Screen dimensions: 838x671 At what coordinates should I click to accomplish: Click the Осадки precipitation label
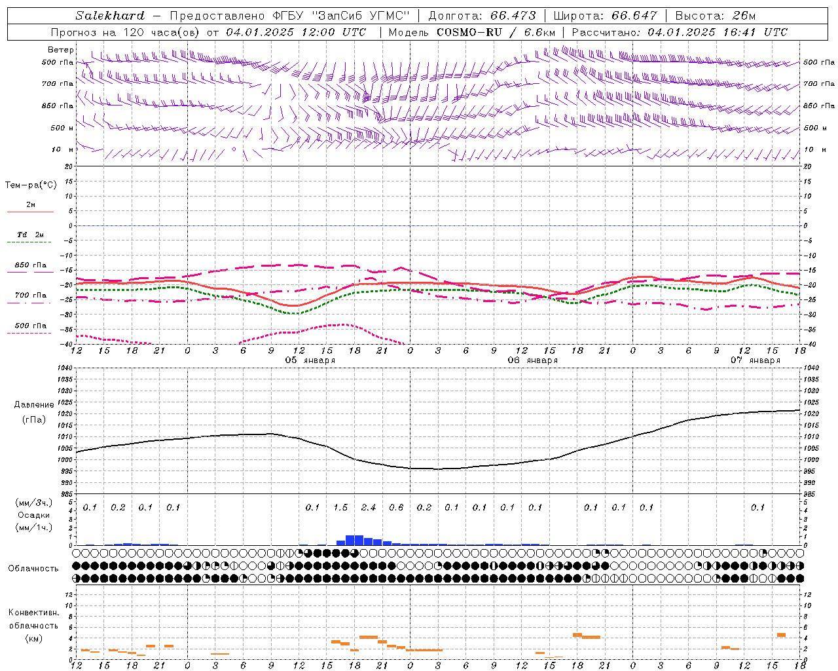tap(34, 515)
